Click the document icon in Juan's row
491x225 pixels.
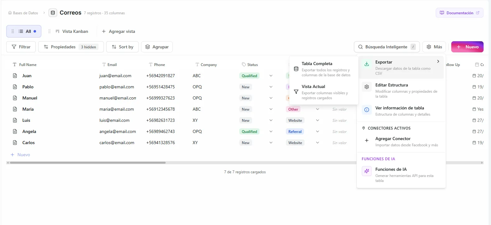pos(15,76)
